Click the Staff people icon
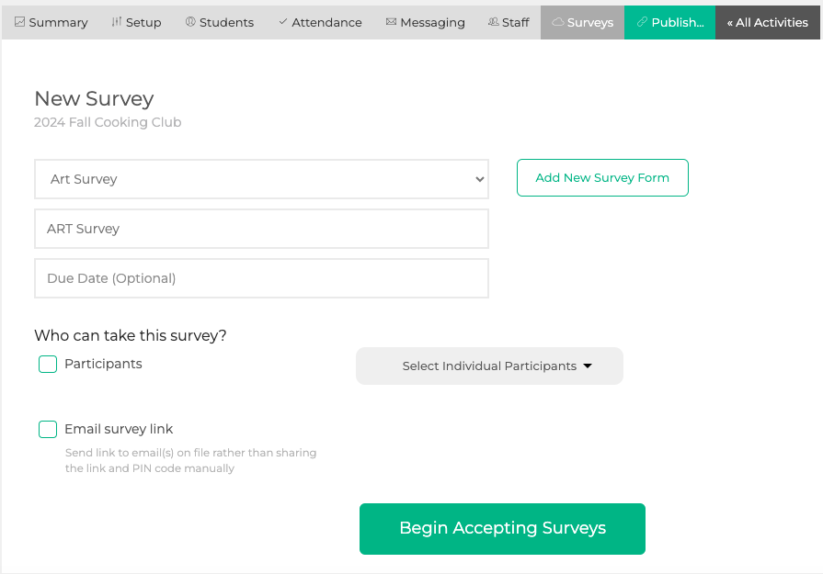Image resolution: width=823 pixels, height=574 pixels. coord(494,22)
